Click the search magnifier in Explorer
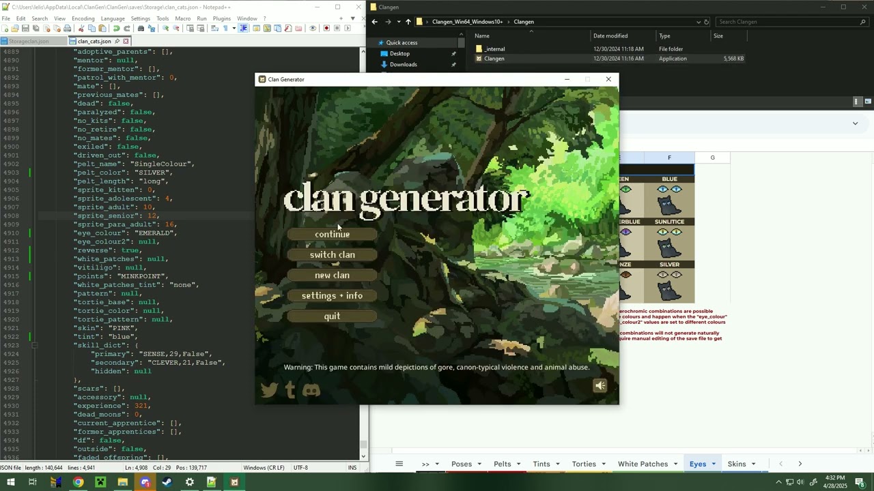This screenshot has height=491, width=874. 863,22
